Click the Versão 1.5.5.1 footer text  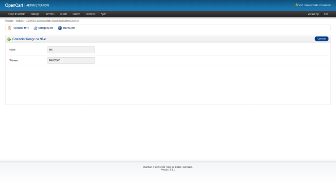pyautogui.click(x=168, y=170)
